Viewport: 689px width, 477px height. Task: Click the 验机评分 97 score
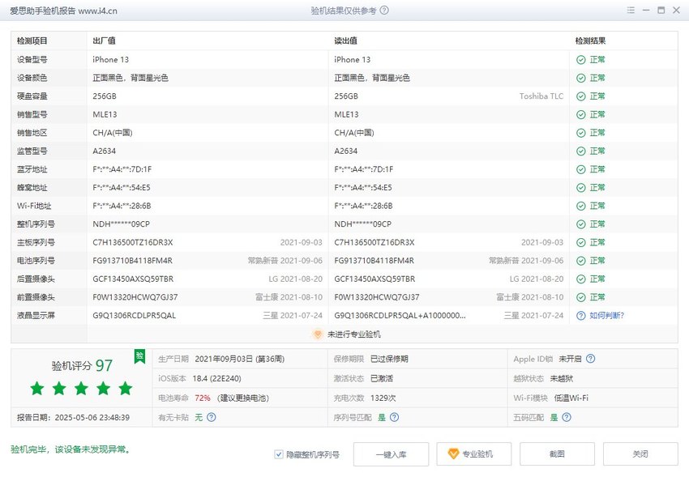82,365
